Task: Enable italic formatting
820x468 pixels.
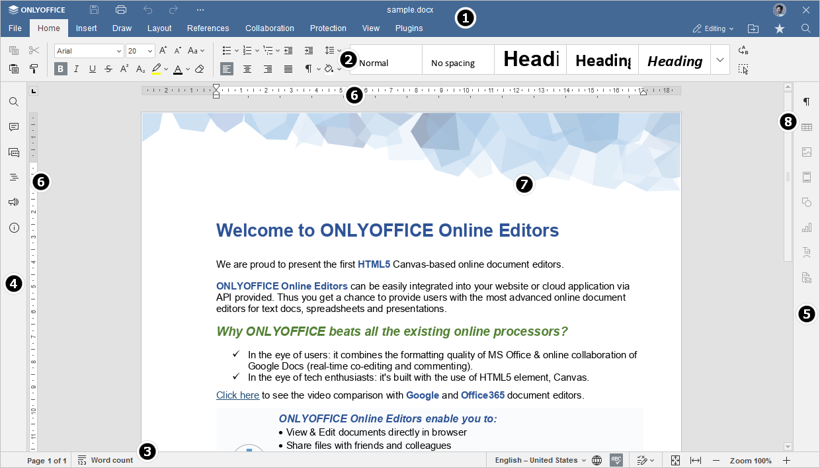Action: pyautogui.click(x=76, y=68)
